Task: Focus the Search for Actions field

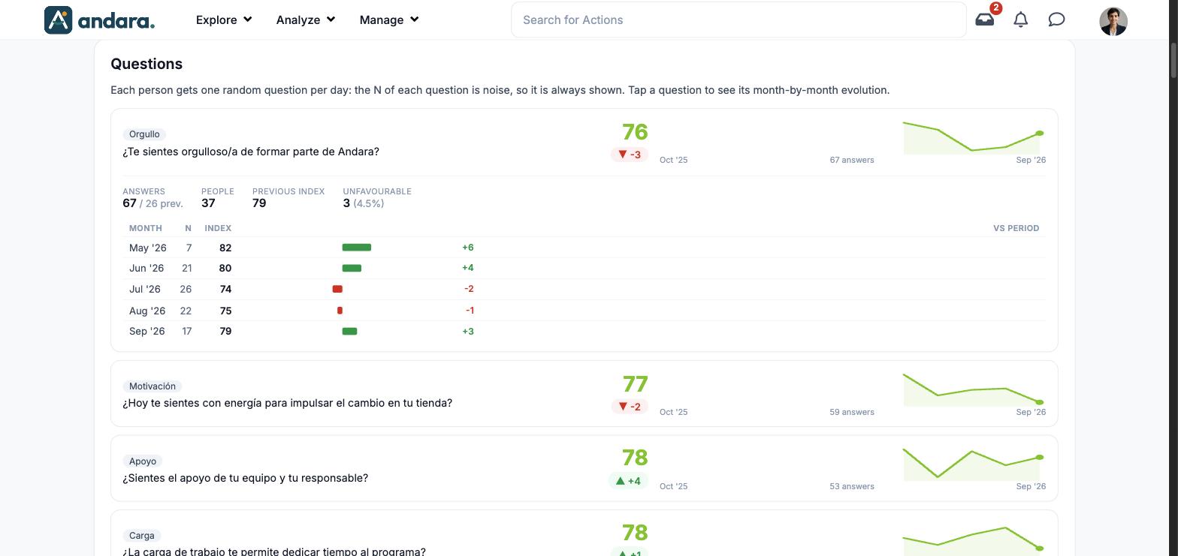Action: pos(739,20)
